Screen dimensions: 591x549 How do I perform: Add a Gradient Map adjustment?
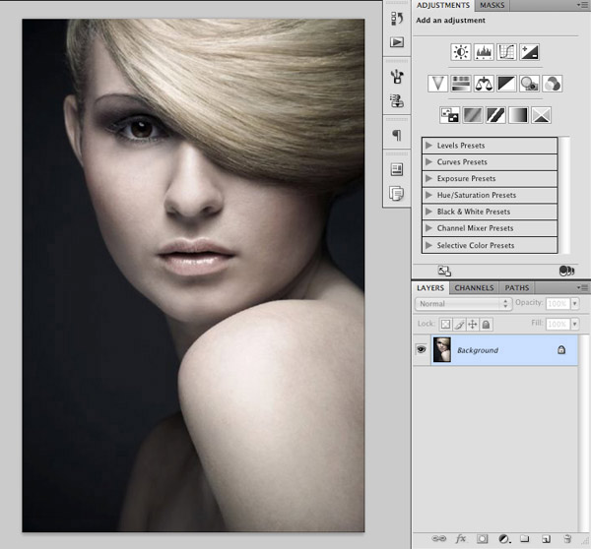click(518, 115)
